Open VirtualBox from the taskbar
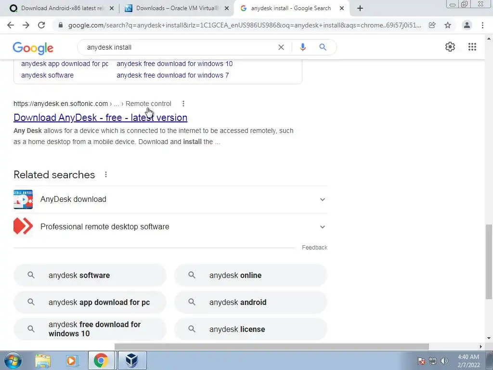Viewport: 493px width, 370px height. 132,360
